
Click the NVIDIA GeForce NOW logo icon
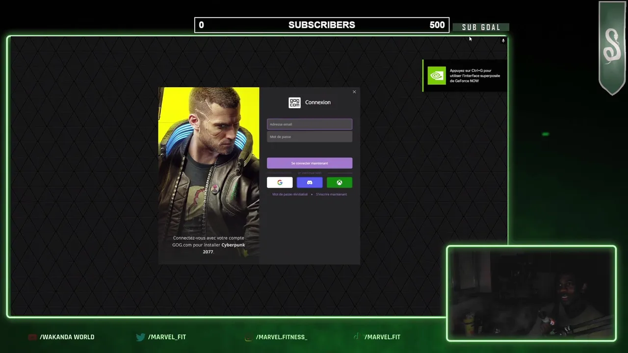pyautogui.click(x=437, y=76)
